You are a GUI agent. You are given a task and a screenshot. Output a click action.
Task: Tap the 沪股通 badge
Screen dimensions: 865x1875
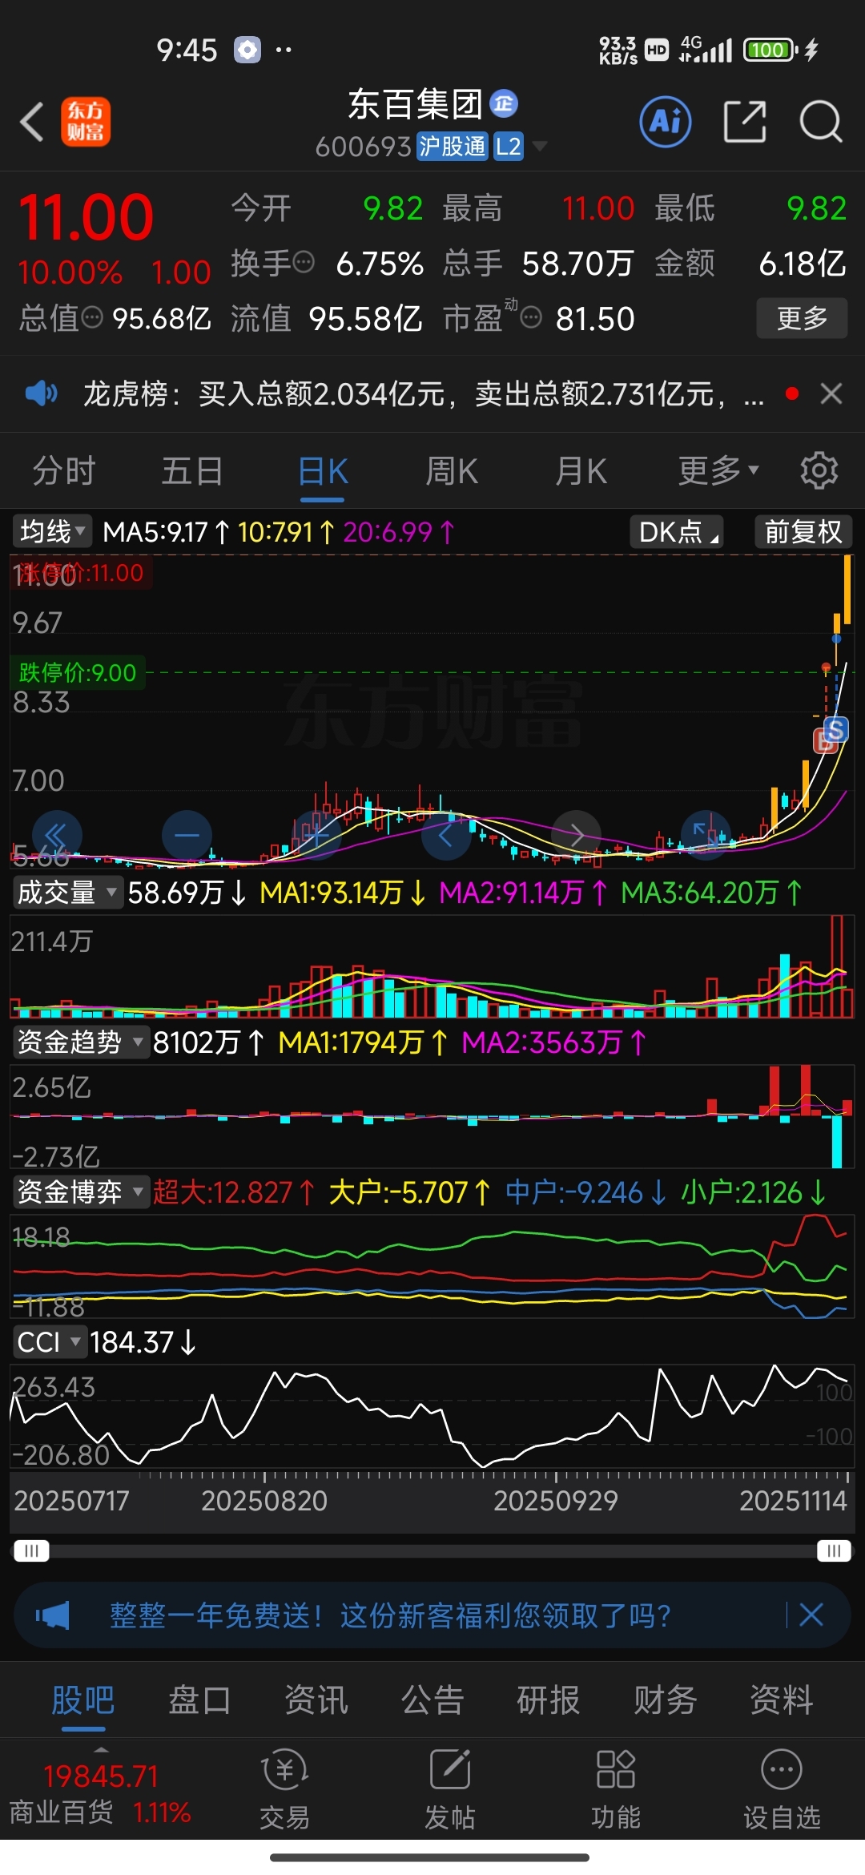coord(453,147)
